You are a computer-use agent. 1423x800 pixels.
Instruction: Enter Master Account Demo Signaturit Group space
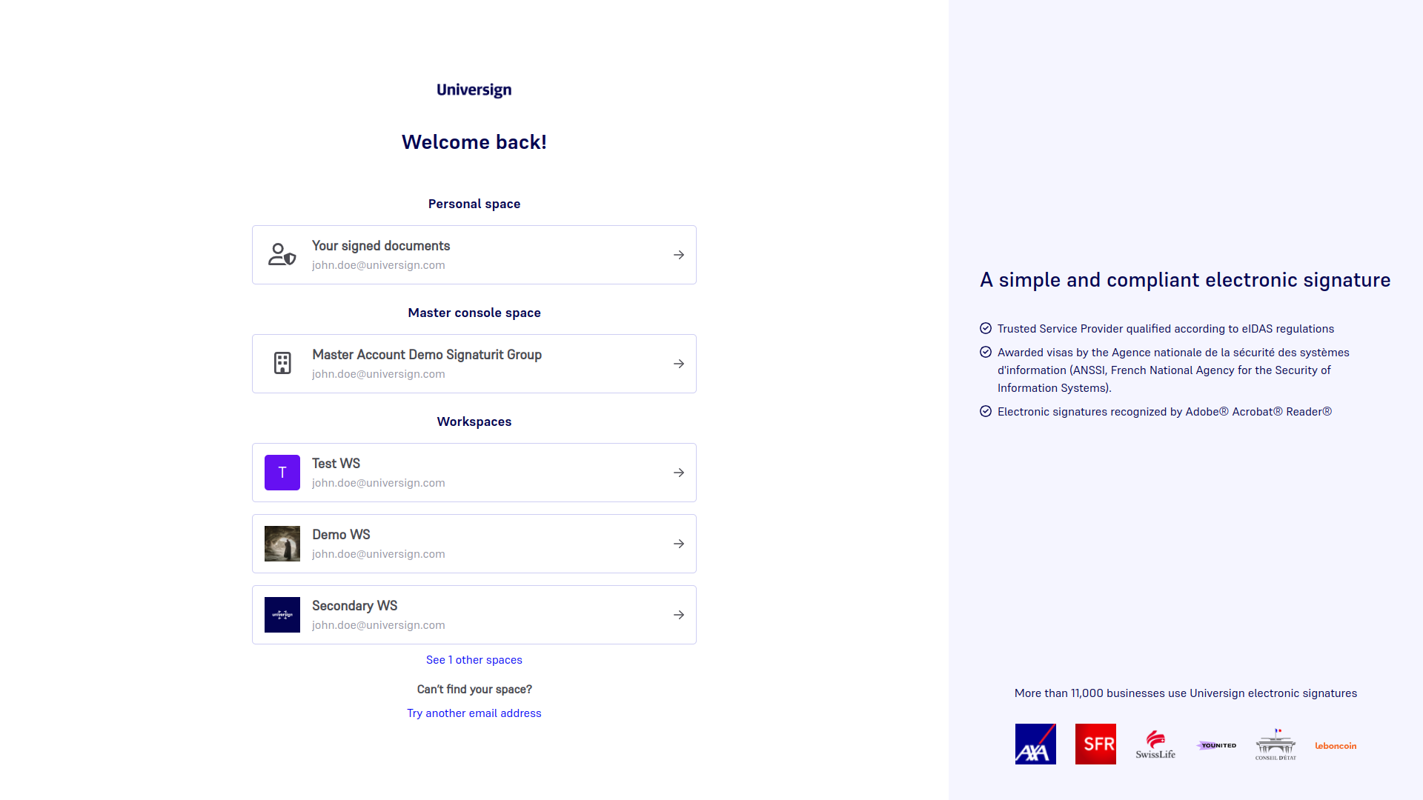pyautogui.click(x=678, y=363)
